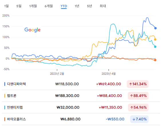Switch to the 1개월 range tab

33,6
